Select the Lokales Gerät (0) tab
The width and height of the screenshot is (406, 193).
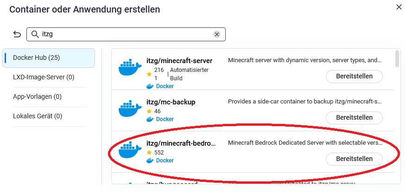pyautogui.click(x=38, y=116)
